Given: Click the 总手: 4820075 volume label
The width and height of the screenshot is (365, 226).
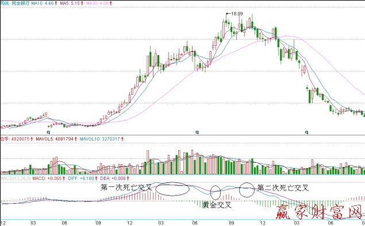Looking at the screenshot, I should coord(16,139).
